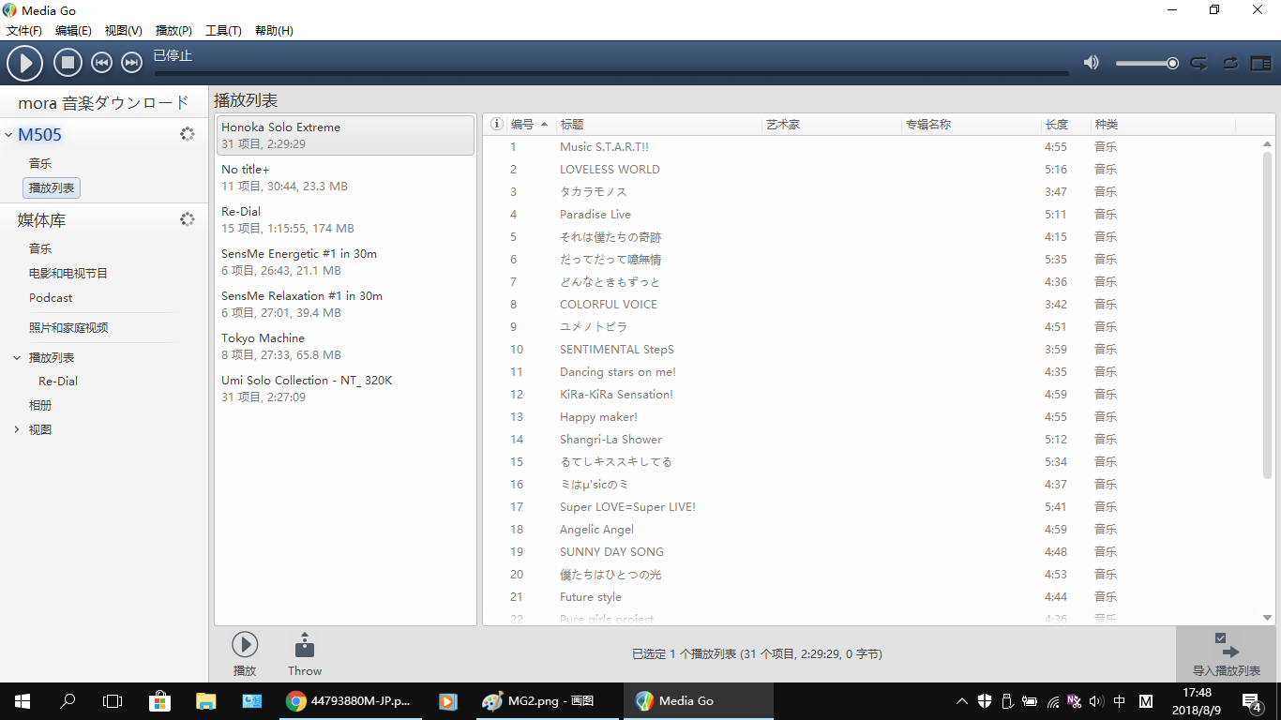This screenshot has height=720, width=1281.
Task: Open taskbar search icon
Action: coord(68,701)
